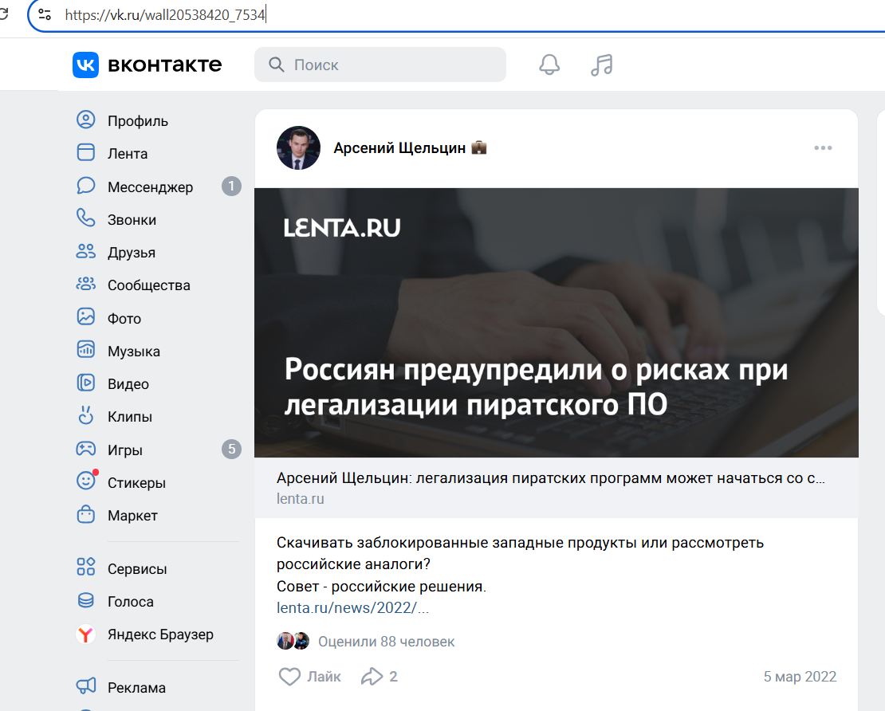Viewport: 885px width, 711px height.
Task: Click the Яндекс Браузер icon
Action: click(86, 634)
